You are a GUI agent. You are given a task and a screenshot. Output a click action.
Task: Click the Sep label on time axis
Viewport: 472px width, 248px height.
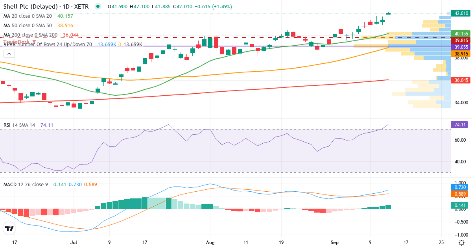[335, 242]
